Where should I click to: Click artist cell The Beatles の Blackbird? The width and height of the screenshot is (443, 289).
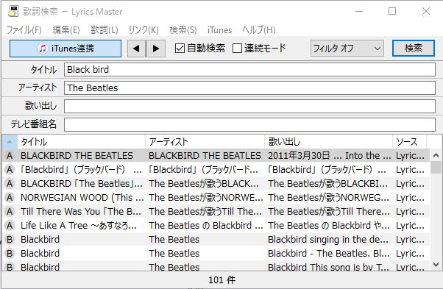click(206, 226)
